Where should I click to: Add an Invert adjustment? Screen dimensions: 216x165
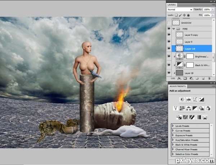pos(179,117)
